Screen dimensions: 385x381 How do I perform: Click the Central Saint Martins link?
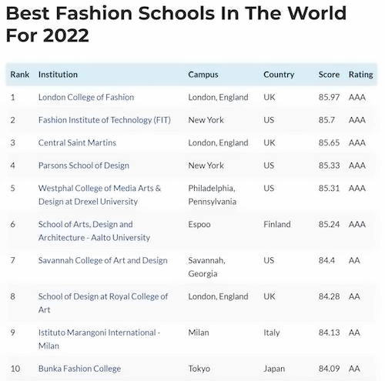[77, 142]
